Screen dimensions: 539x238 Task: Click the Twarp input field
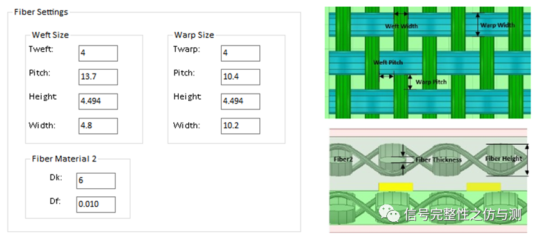point(241,54)
